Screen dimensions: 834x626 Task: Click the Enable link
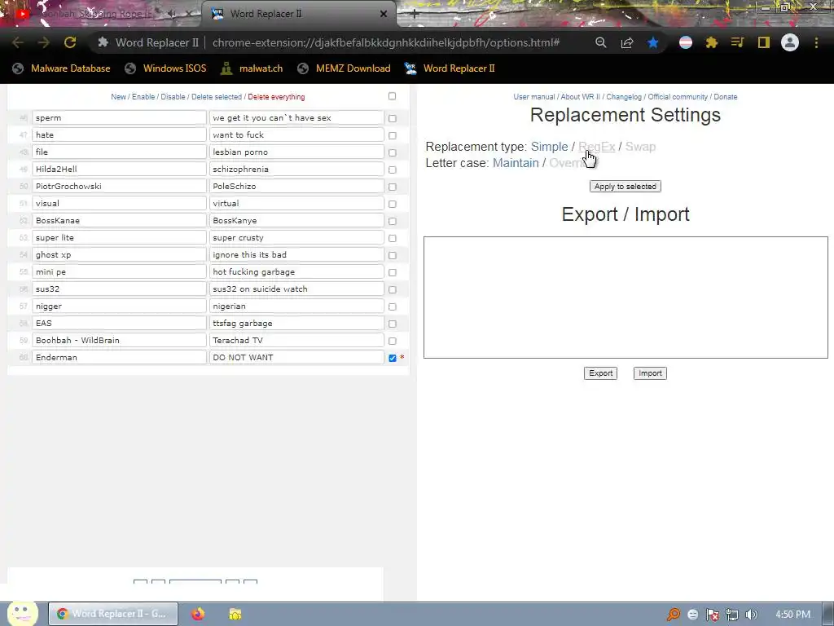click(x=143, y=97)
